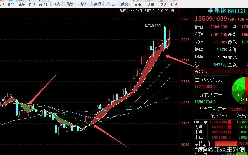This screenshot has width=248, height=155.
Task: Open the 全球 global markets item
Action: coord(22,3)
